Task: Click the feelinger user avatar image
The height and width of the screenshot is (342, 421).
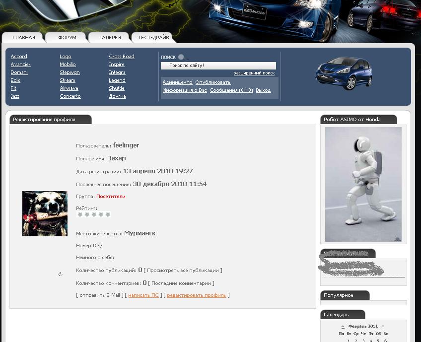Action: coord(45,213)
